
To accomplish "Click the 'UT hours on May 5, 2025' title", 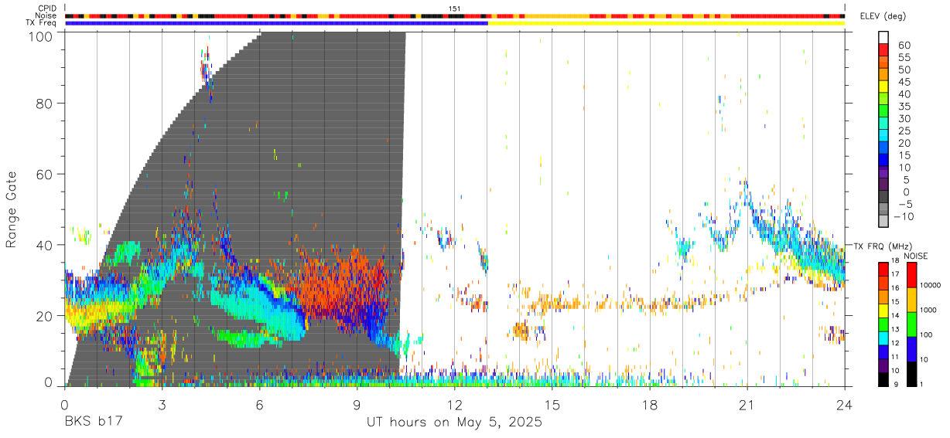I will point(455,423).
